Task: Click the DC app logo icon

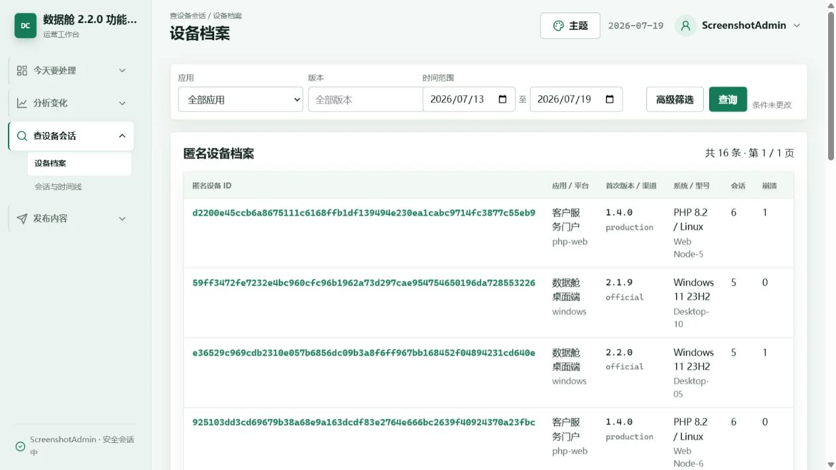Action: [x=25, y=26]
